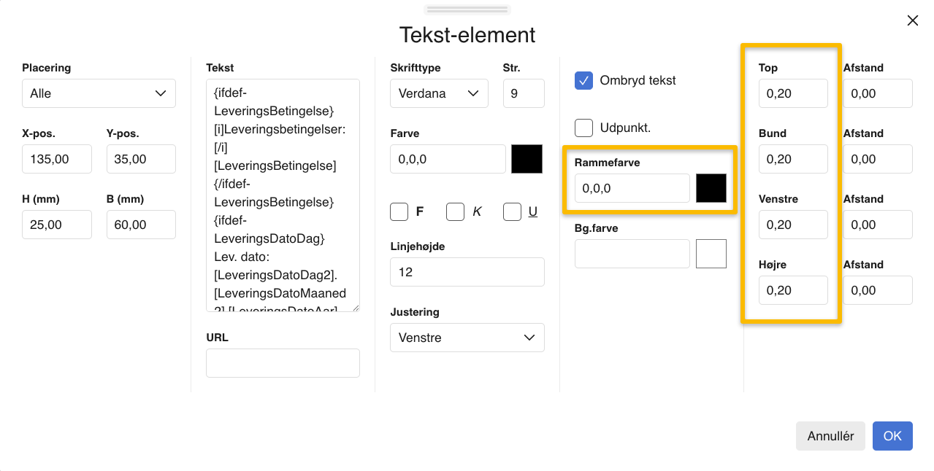Open the Placering dropdown
This screenshot has width=934, height=471.
pyautogui.click(x=99, y=93)
